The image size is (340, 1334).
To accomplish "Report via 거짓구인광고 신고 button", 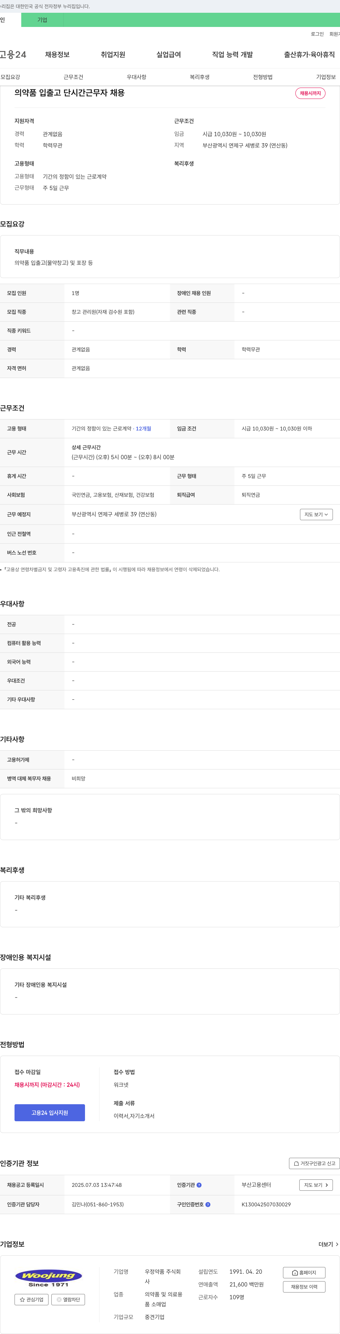I will 314,1163.
